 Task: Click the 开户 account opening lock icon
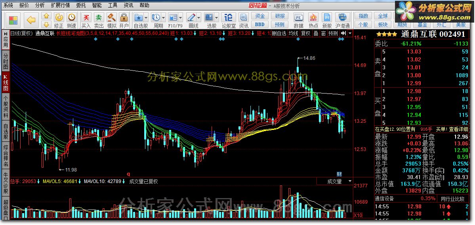pos(124,20)
